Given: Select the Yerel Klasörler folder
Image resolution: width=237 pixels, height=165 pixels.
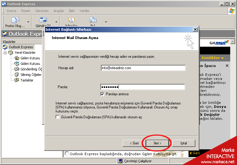Looking at the screenshot, I should pos(25,53).
